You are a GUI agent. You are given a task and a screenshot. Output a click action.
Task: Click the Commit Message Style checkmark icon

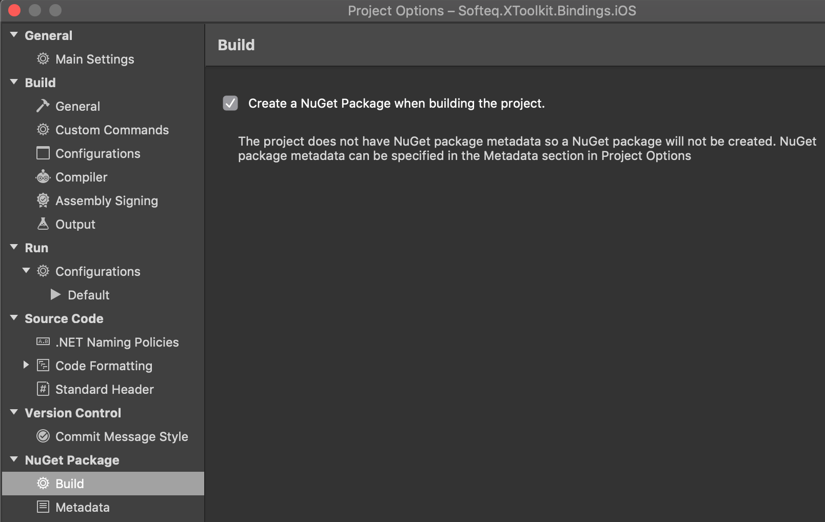tap(43, 436)
